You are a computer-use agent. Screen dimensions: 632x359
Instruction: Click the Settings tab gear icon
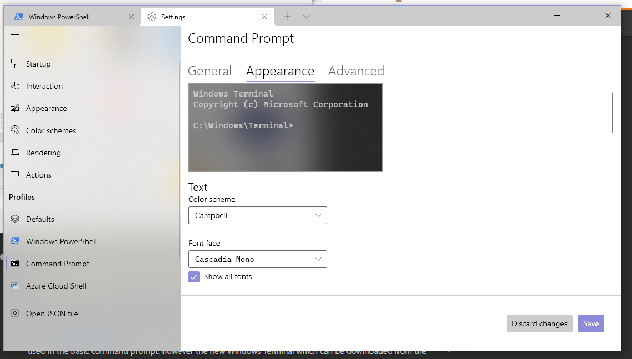coord(151,17)
